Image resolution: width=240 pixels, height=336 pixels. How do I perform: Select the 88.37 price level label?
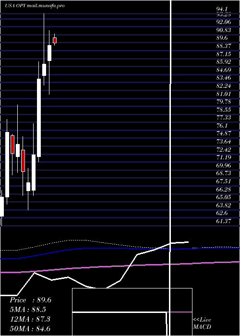pyautogui.click(x=224, y=46)
